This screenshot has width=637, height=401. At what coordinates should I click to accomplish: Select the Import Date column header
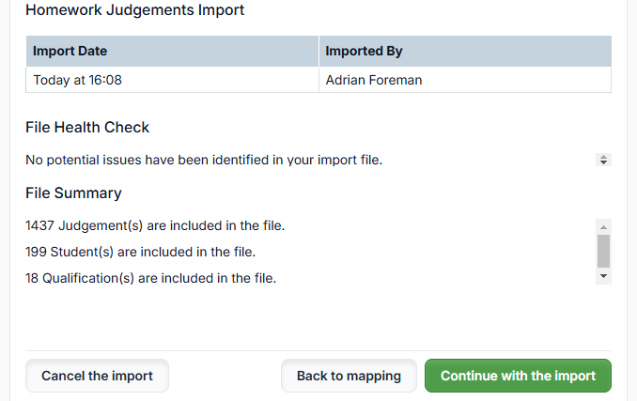[172, 51]
